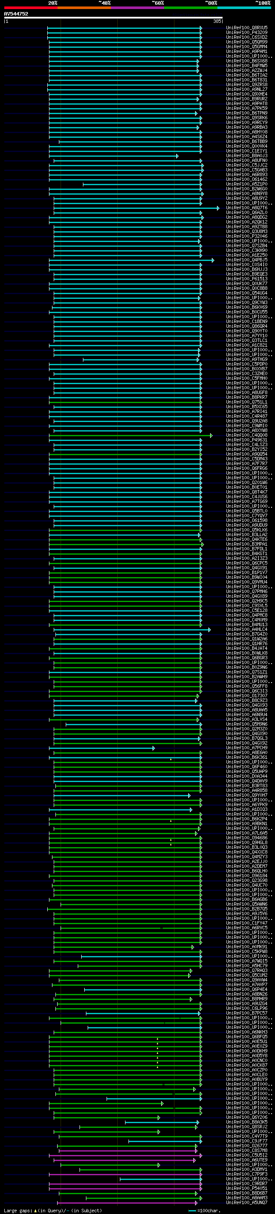Click UniRef100_Q9ZRS8 label

[247, 85]
